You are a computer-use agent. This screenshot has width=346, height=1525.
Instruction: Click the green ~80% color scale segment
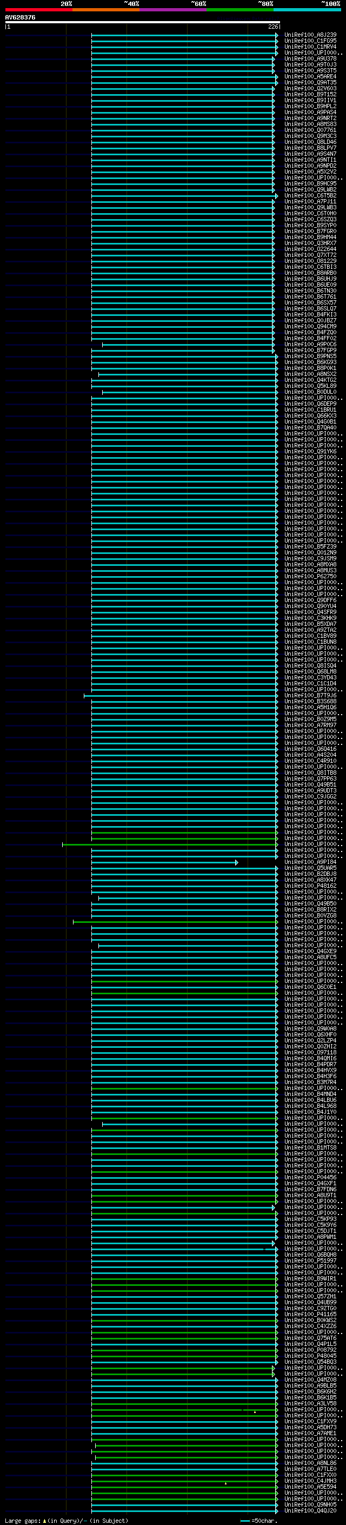pos(239,10)
